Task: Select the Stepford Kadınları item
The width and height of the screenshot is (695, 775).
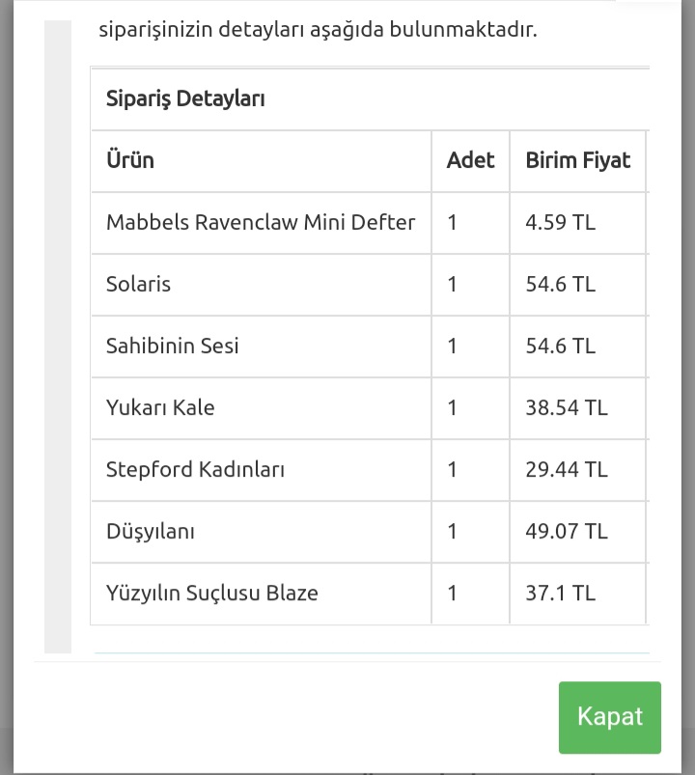Action: point(196,469)
